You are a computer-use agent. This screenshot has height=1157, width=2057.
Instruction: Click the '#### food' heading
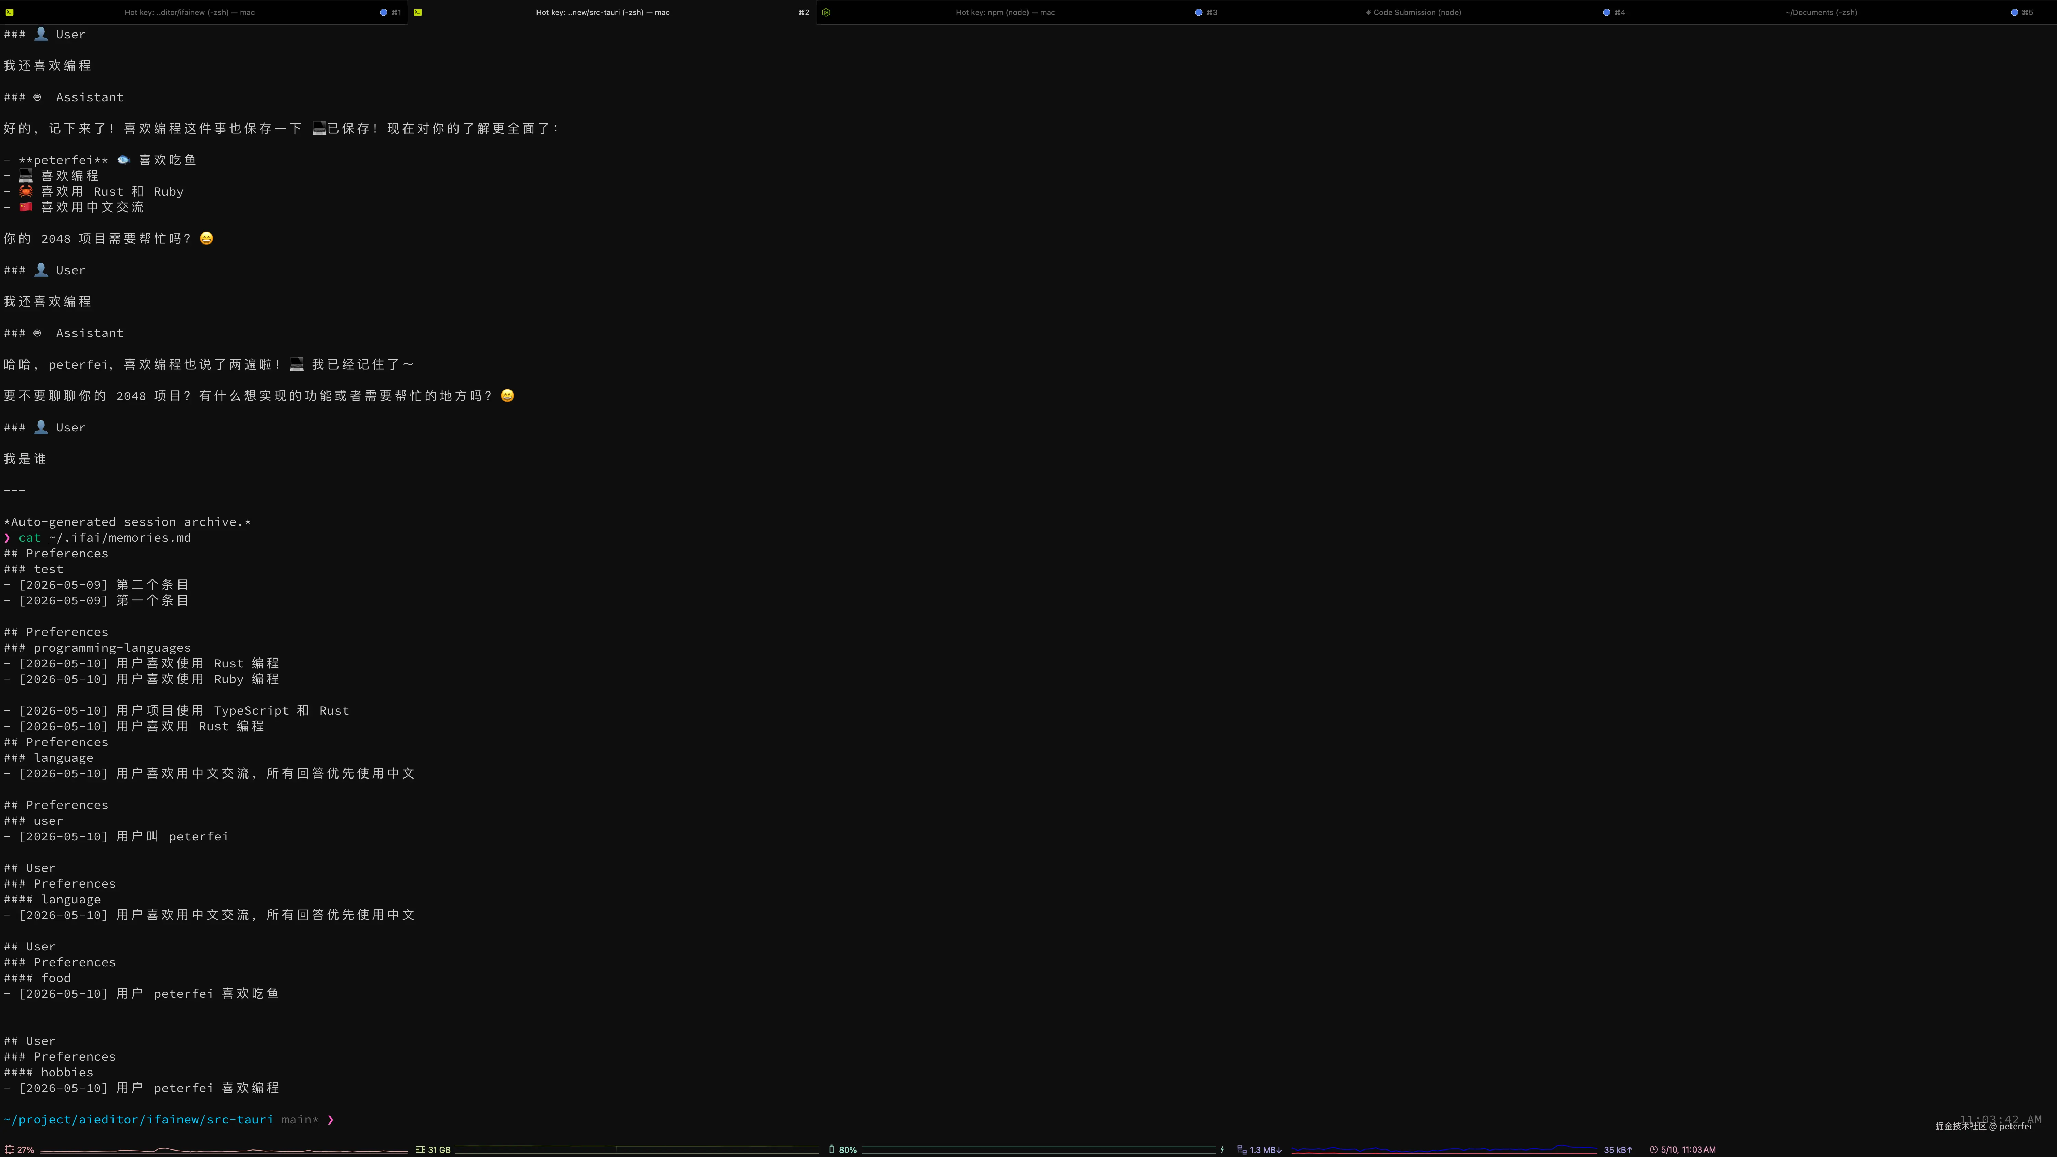38,978
